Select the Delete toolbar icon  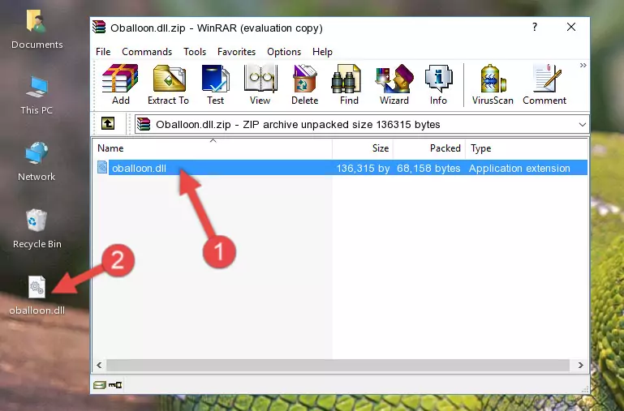(305, 84)
